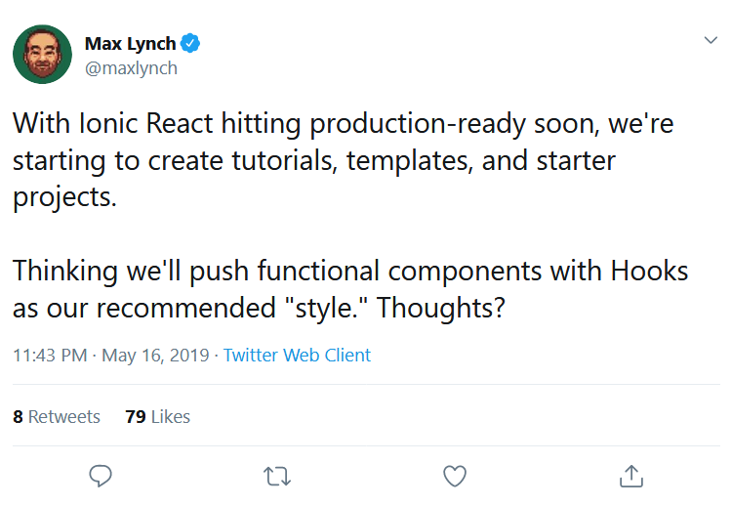This screenshot has height=505, width=732.
Task: Show the 8 Retweets list
Action: coord(57,416)
